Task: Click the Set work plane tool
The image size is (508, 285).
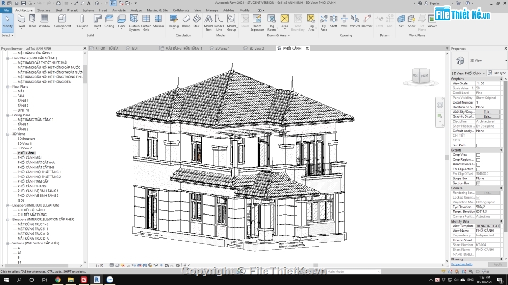Action: (401, 21)
